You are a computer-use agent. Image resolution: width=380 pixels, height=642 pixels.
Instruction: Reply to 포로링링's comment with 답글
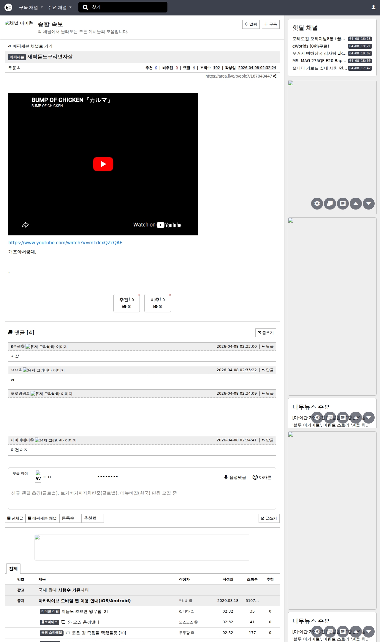[x=268, y=394]
